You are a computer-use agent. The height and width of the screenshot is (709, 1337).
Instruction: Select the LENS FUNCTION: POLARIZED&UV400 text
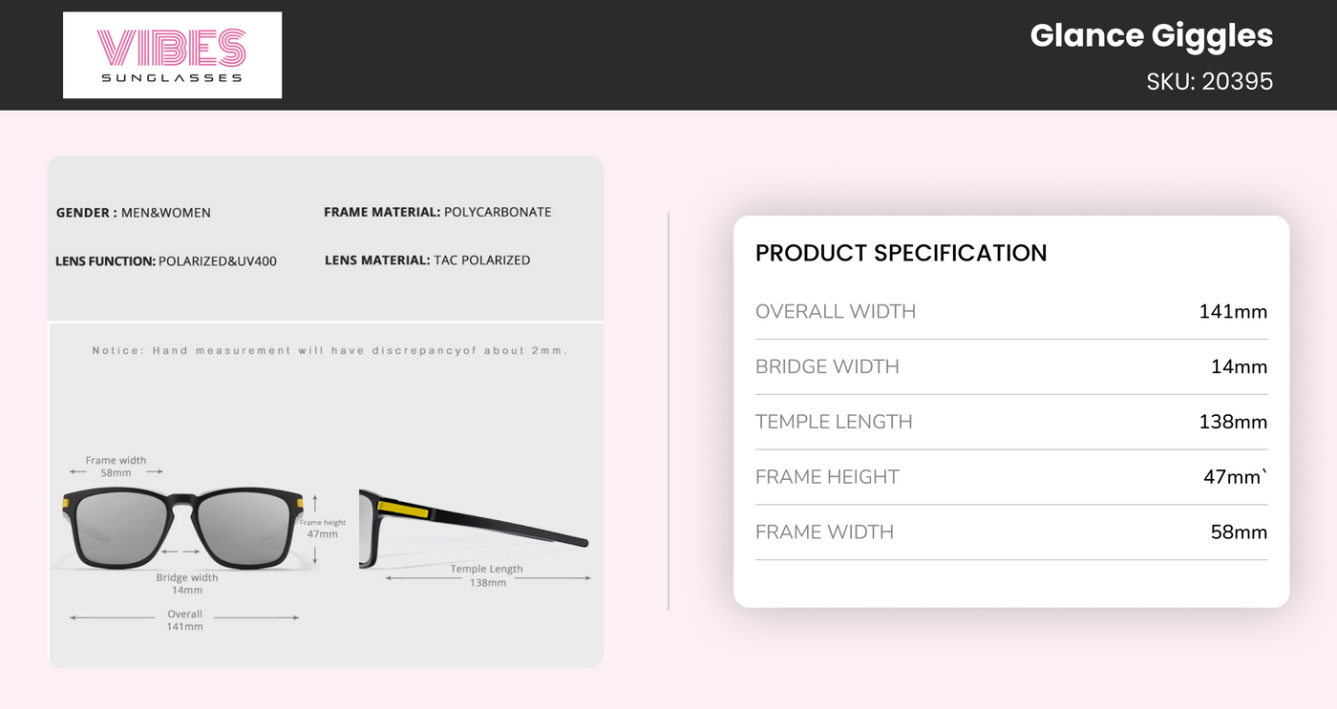[x=166, y=261]
